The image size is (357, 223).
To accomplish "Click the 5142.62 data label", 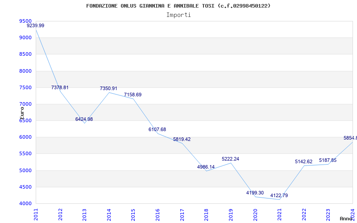I will pos(304,161).
